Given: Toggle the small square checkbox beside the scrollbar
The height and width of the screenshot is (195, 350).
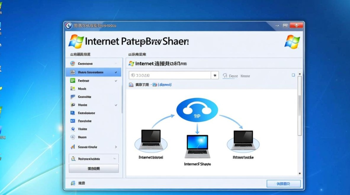Looking at the screenshot, I should point(293,75).
